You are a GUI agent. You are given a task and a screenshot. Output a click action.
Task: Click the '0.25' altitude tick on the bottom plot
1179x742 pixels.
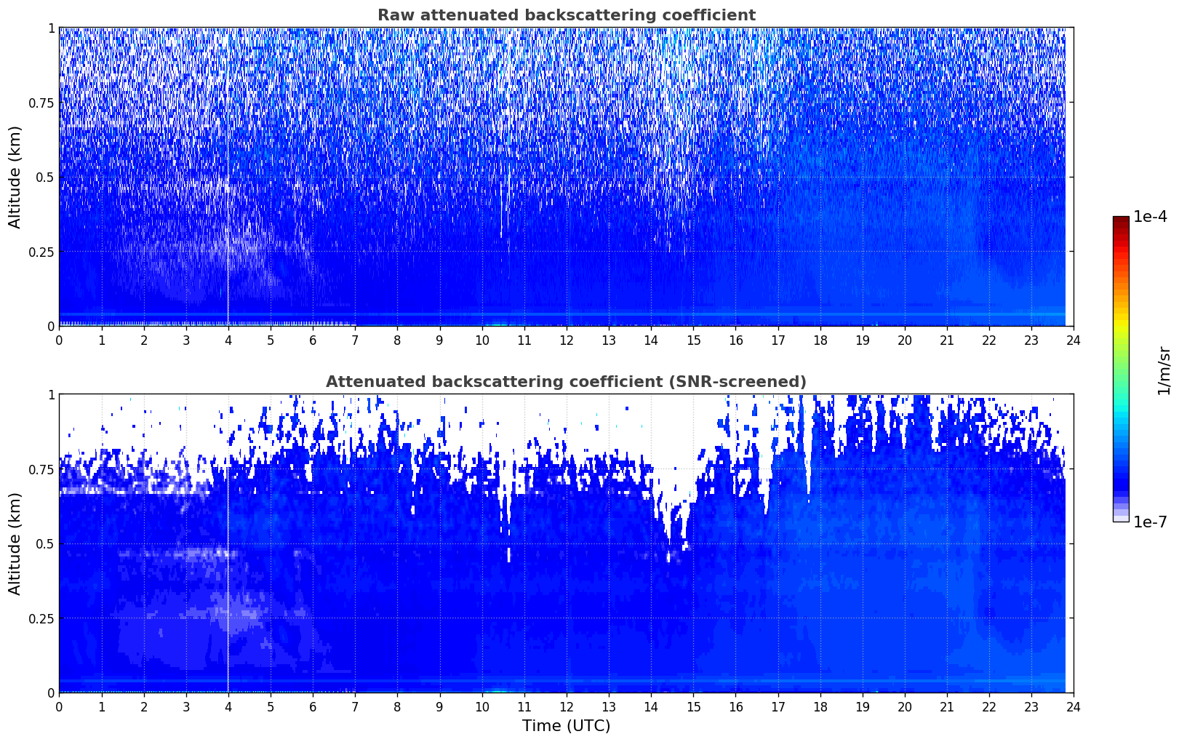(41, 618)
